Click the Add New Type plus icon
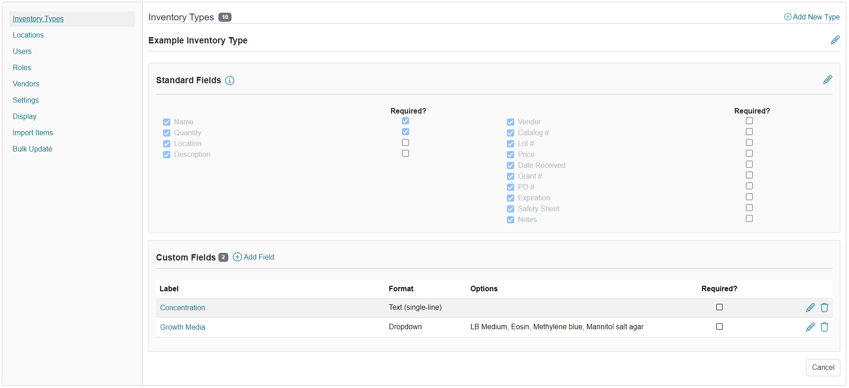849x388 pixels. 787,17
